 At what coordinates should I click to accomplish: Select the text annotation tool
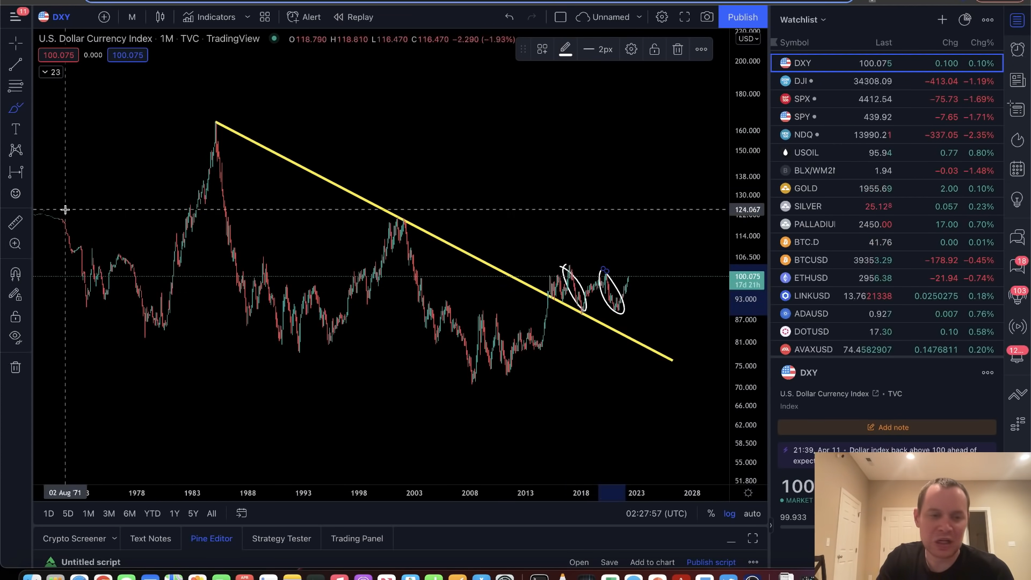(16, 129)
